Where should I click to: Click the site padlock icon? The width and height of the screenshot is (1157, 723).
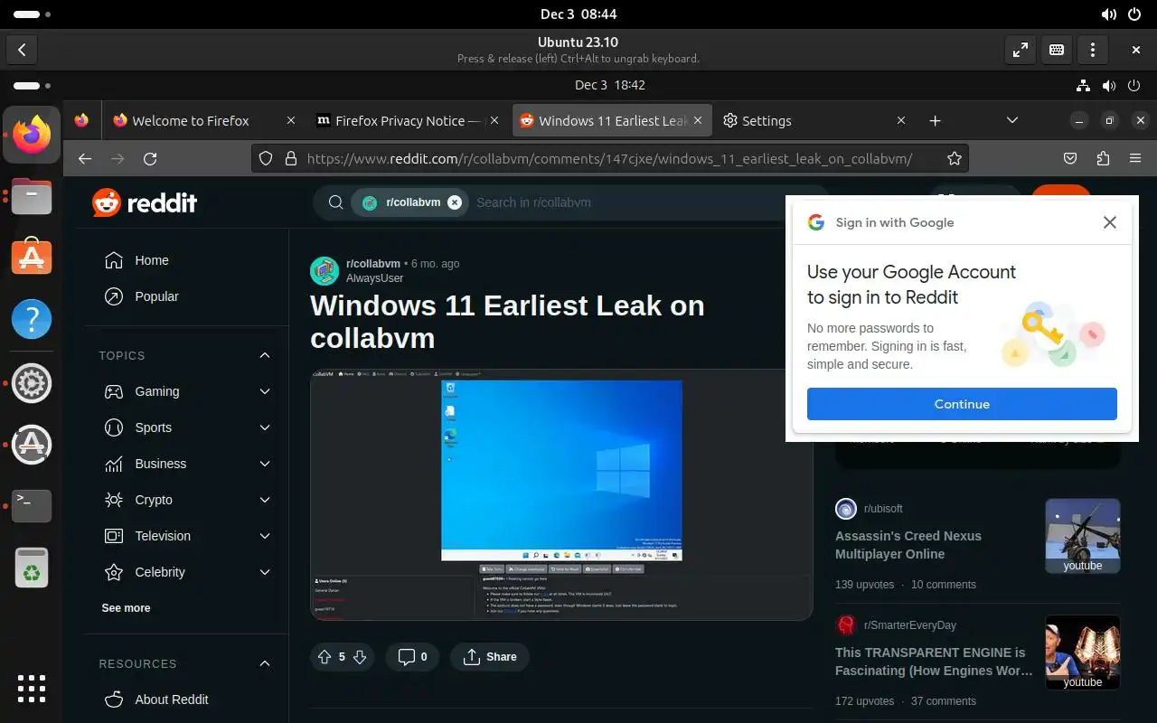pos(290,158)
